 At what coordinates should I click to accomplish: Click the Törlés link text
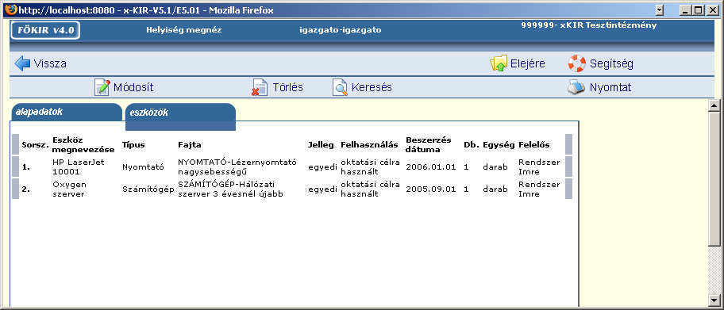tap(287, 88)
